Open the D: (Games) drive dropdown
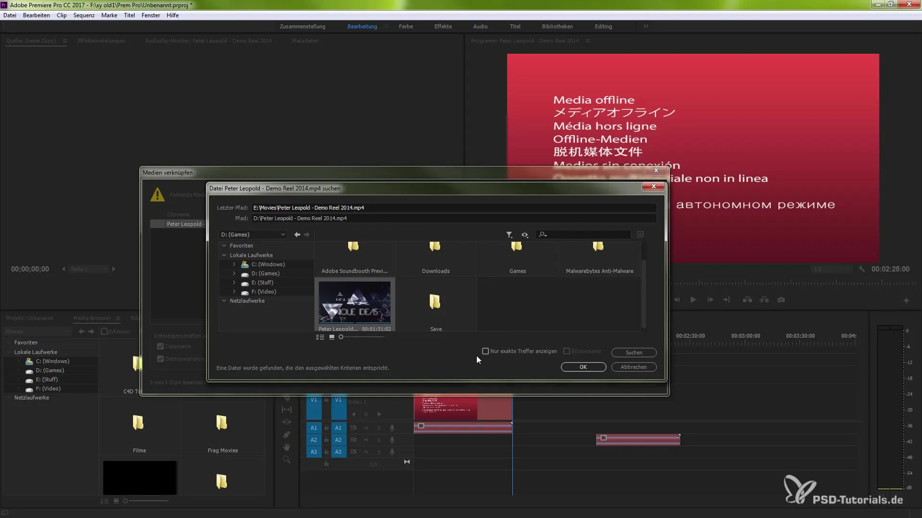This screenshot has width=922, height=518. pos(253,235)
